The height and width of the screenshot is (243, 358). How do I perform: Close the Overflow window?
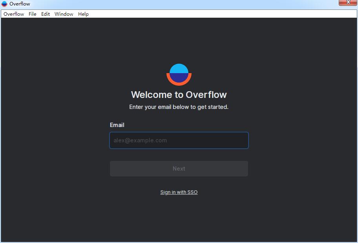(x=348, y=3)
